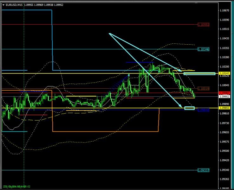The height and width of the screenshot is (190, 234).
Task: Select the small cyan rectangle near 1.09855
Action: (x=189, y=108)
